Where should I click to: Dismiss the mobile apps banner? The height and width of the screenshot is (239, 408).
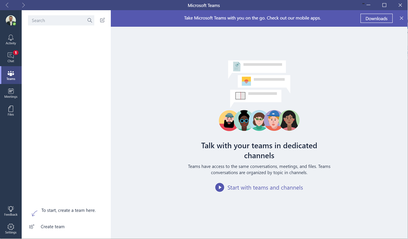(401, 18)
